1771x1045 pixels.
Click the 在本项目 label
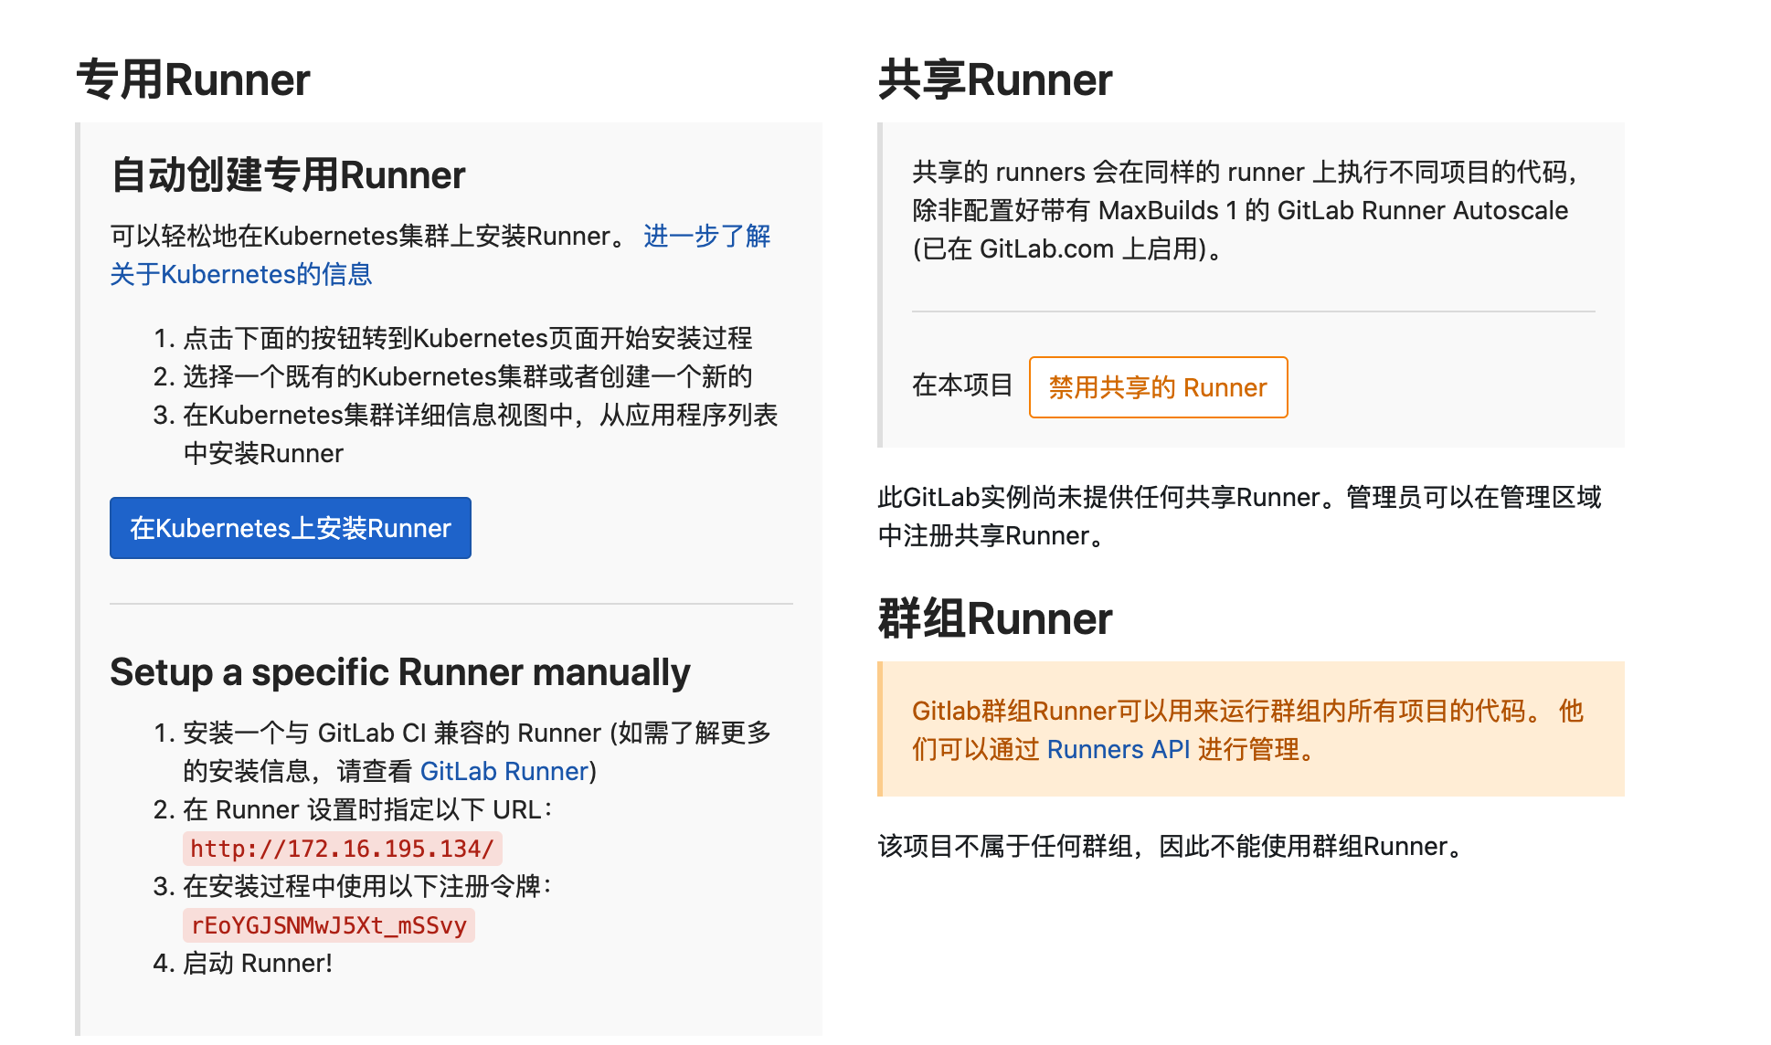pos(961,385)
